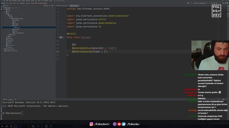Hide the Project tool window

point(54,6)
